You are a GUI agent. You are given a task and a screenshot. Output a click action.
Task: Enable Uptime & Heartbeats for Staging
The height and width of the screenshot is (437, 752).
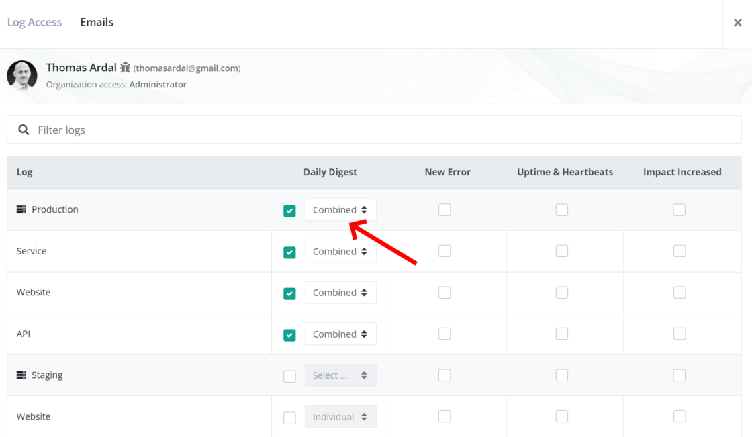(x=562, y=375)
